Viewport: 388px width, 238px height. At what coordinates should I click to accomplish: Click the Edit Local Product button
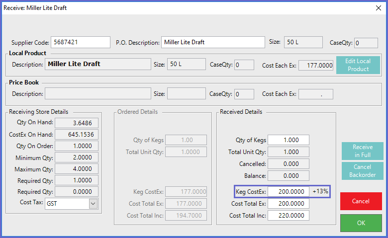358,65
